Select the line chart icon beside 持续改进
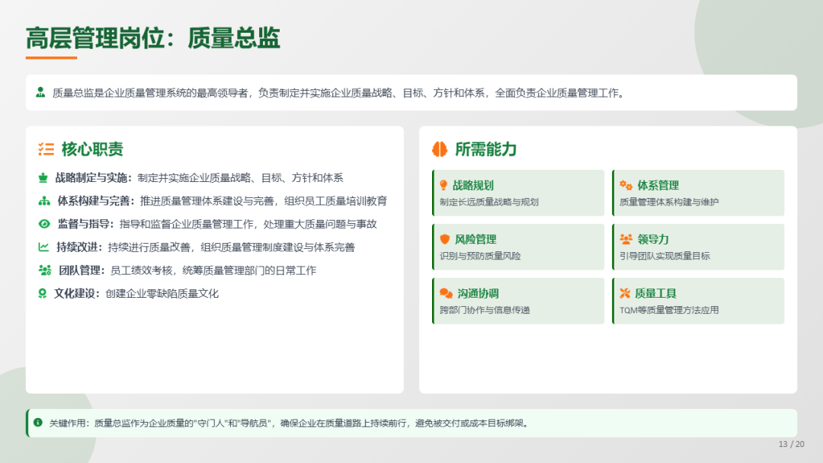 tap(43, 247)
